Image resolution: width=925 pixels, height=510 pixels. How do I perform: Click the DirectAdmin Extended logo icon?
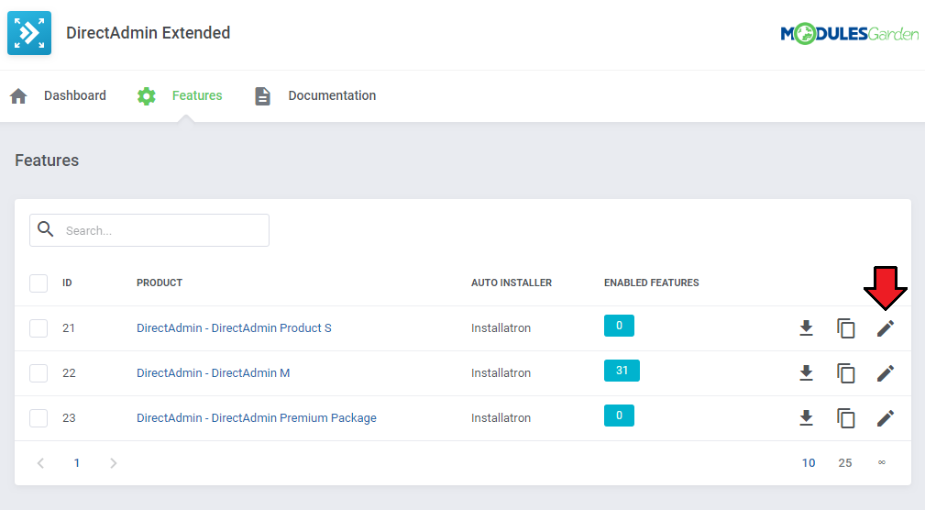pos(29,33)
